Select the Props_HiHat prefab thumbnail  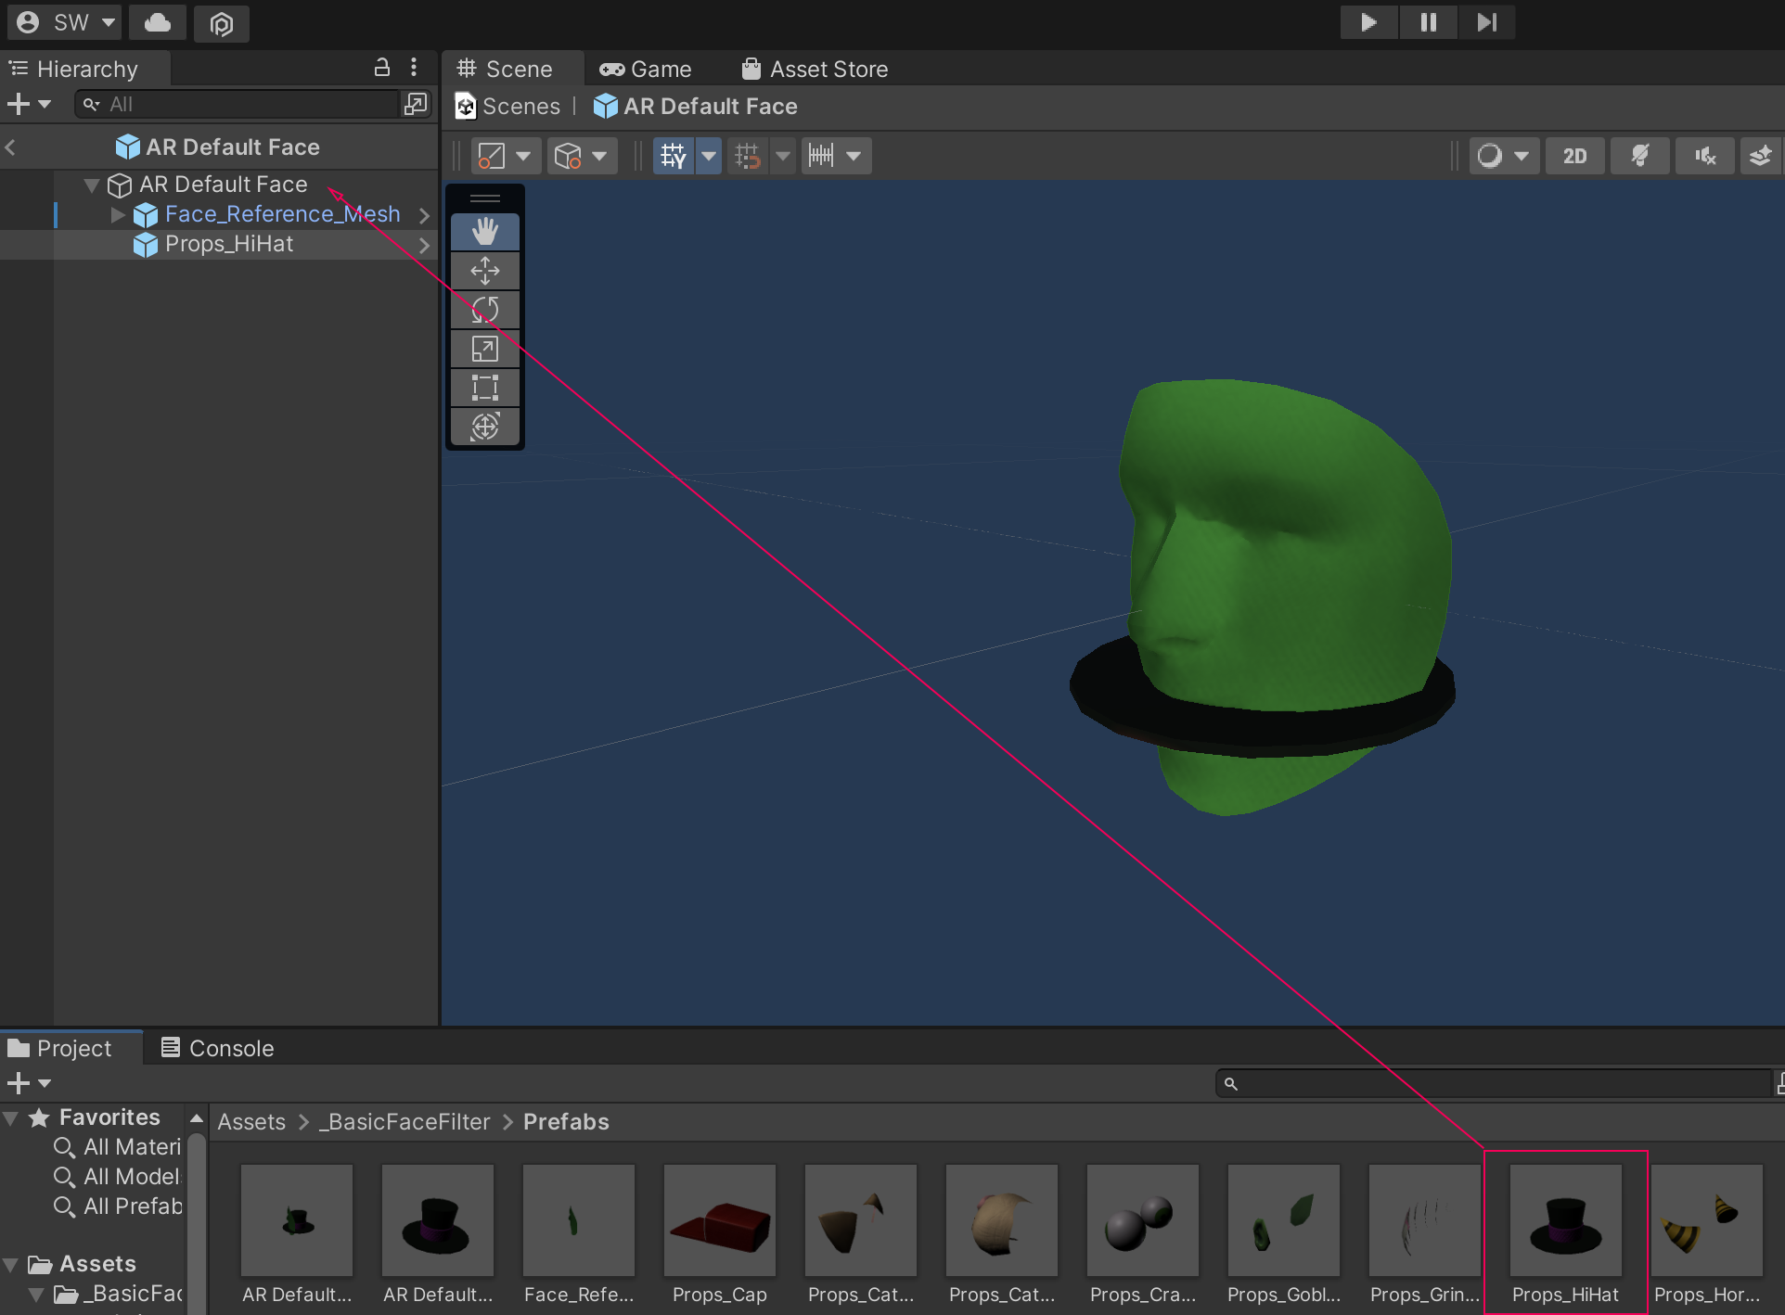tap(1565, 1221)
